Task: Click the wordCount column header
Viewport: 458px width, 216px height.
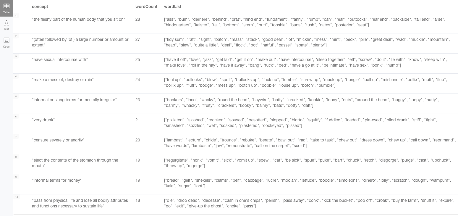Action: click(146, 7)
